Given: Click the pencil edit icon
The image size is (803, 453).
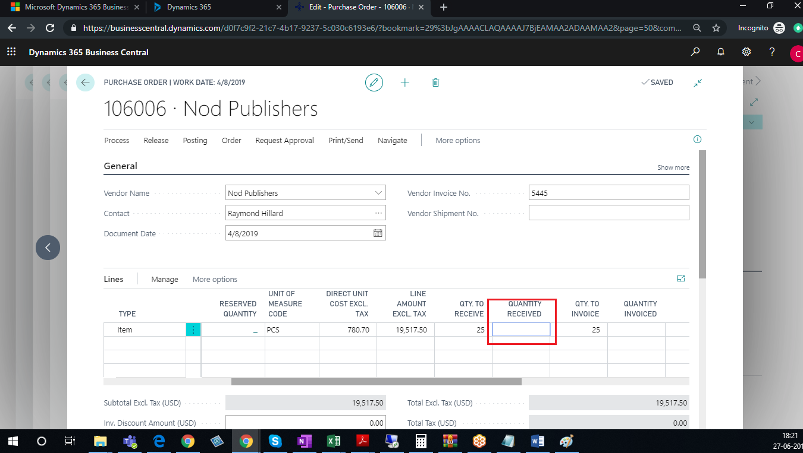Looking at the screenshot, I should click(x=374, y=83).
